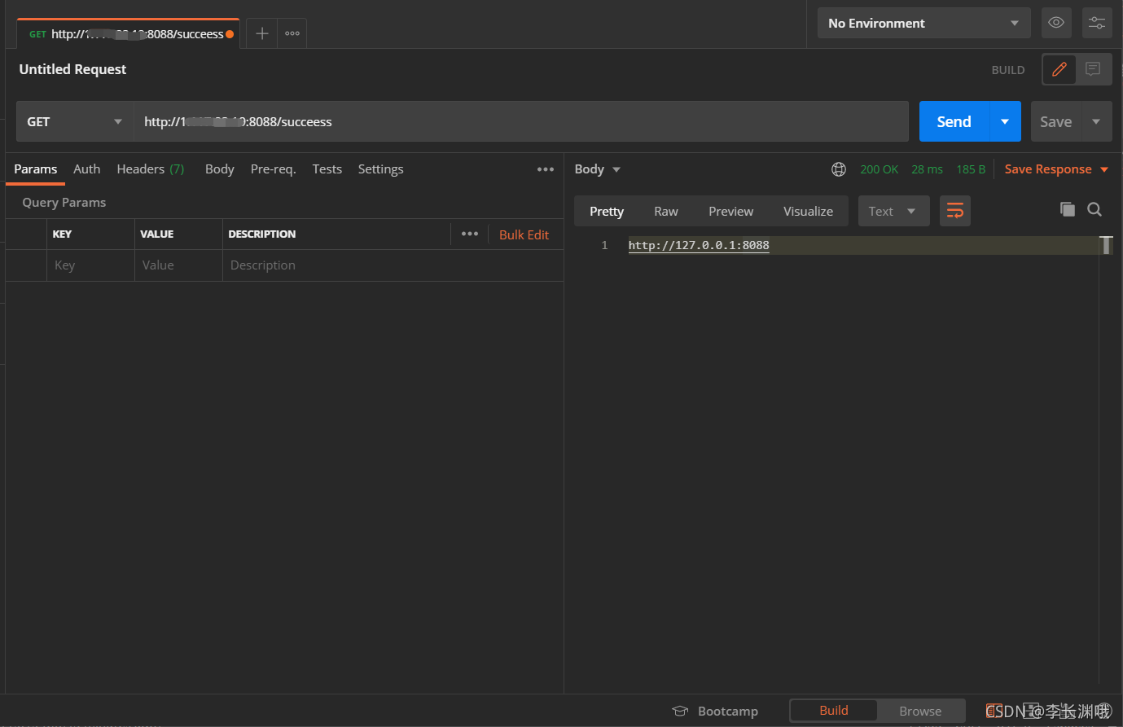Expand Save Response dropdown

[x=1104, y=169]
